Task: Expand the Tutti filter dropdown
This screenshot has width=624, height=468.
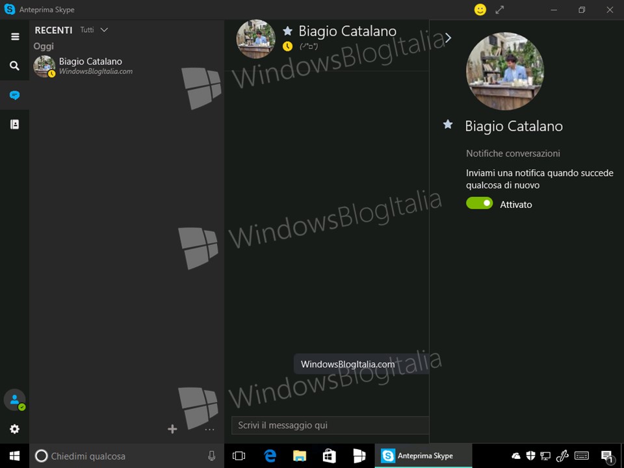Action: click(x=94, y=30)
